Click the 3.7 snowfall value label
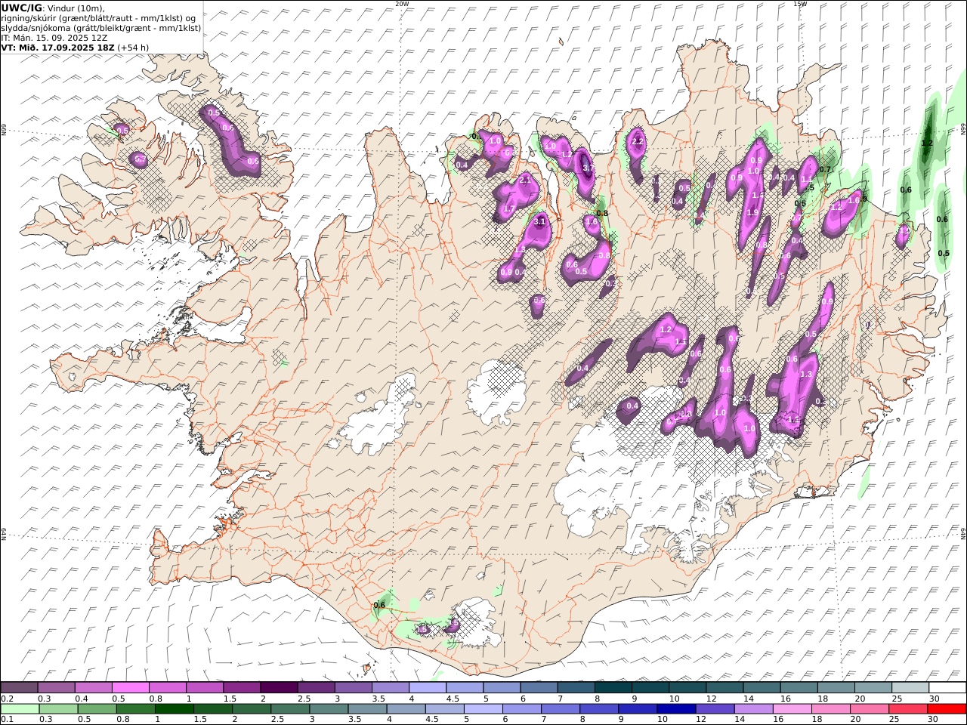This screenshot has height=725, width=967. 587,167
